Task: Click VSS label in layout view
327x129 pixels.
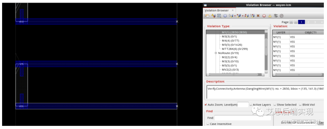Action: (22, 64)
